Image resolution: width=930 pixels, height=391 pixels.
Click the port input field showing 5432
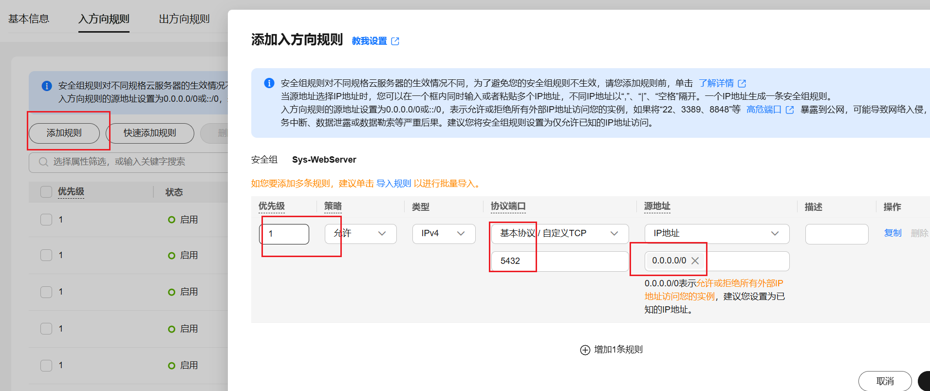point(559,261)
